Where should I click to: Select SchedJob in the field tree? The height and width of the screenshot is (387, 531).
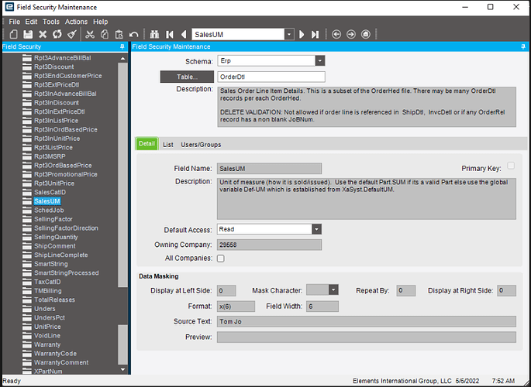point(49,211)
